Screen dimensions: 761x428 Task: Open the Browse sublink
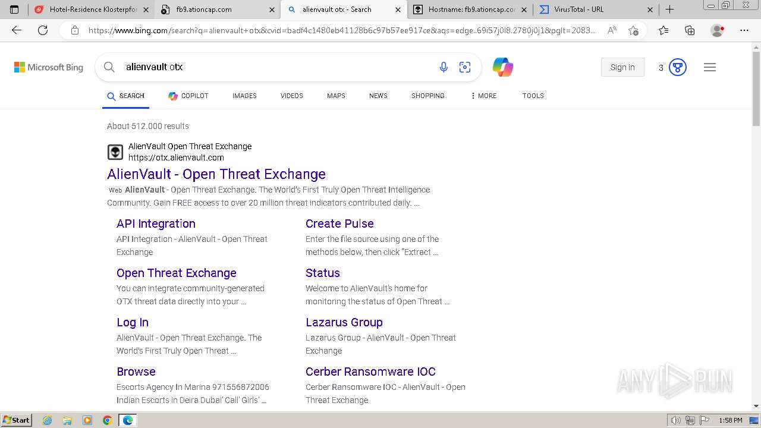[136, 372]
